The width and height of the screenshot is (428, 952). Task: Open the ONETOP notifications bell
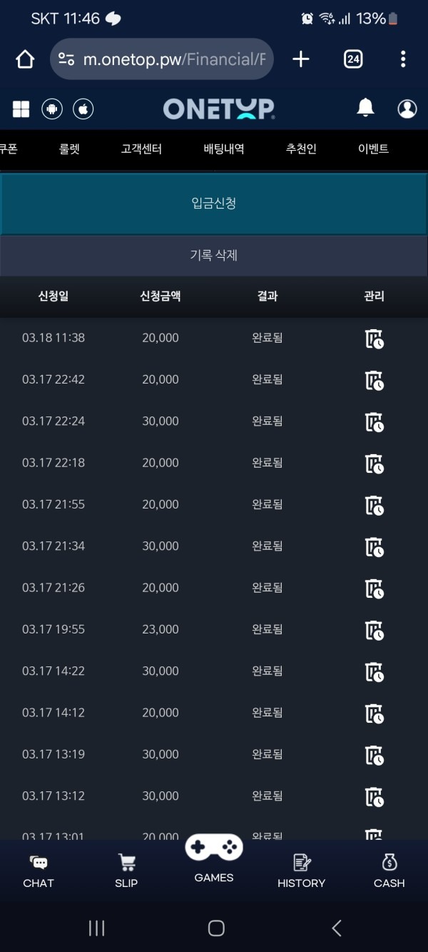(366, 107)
